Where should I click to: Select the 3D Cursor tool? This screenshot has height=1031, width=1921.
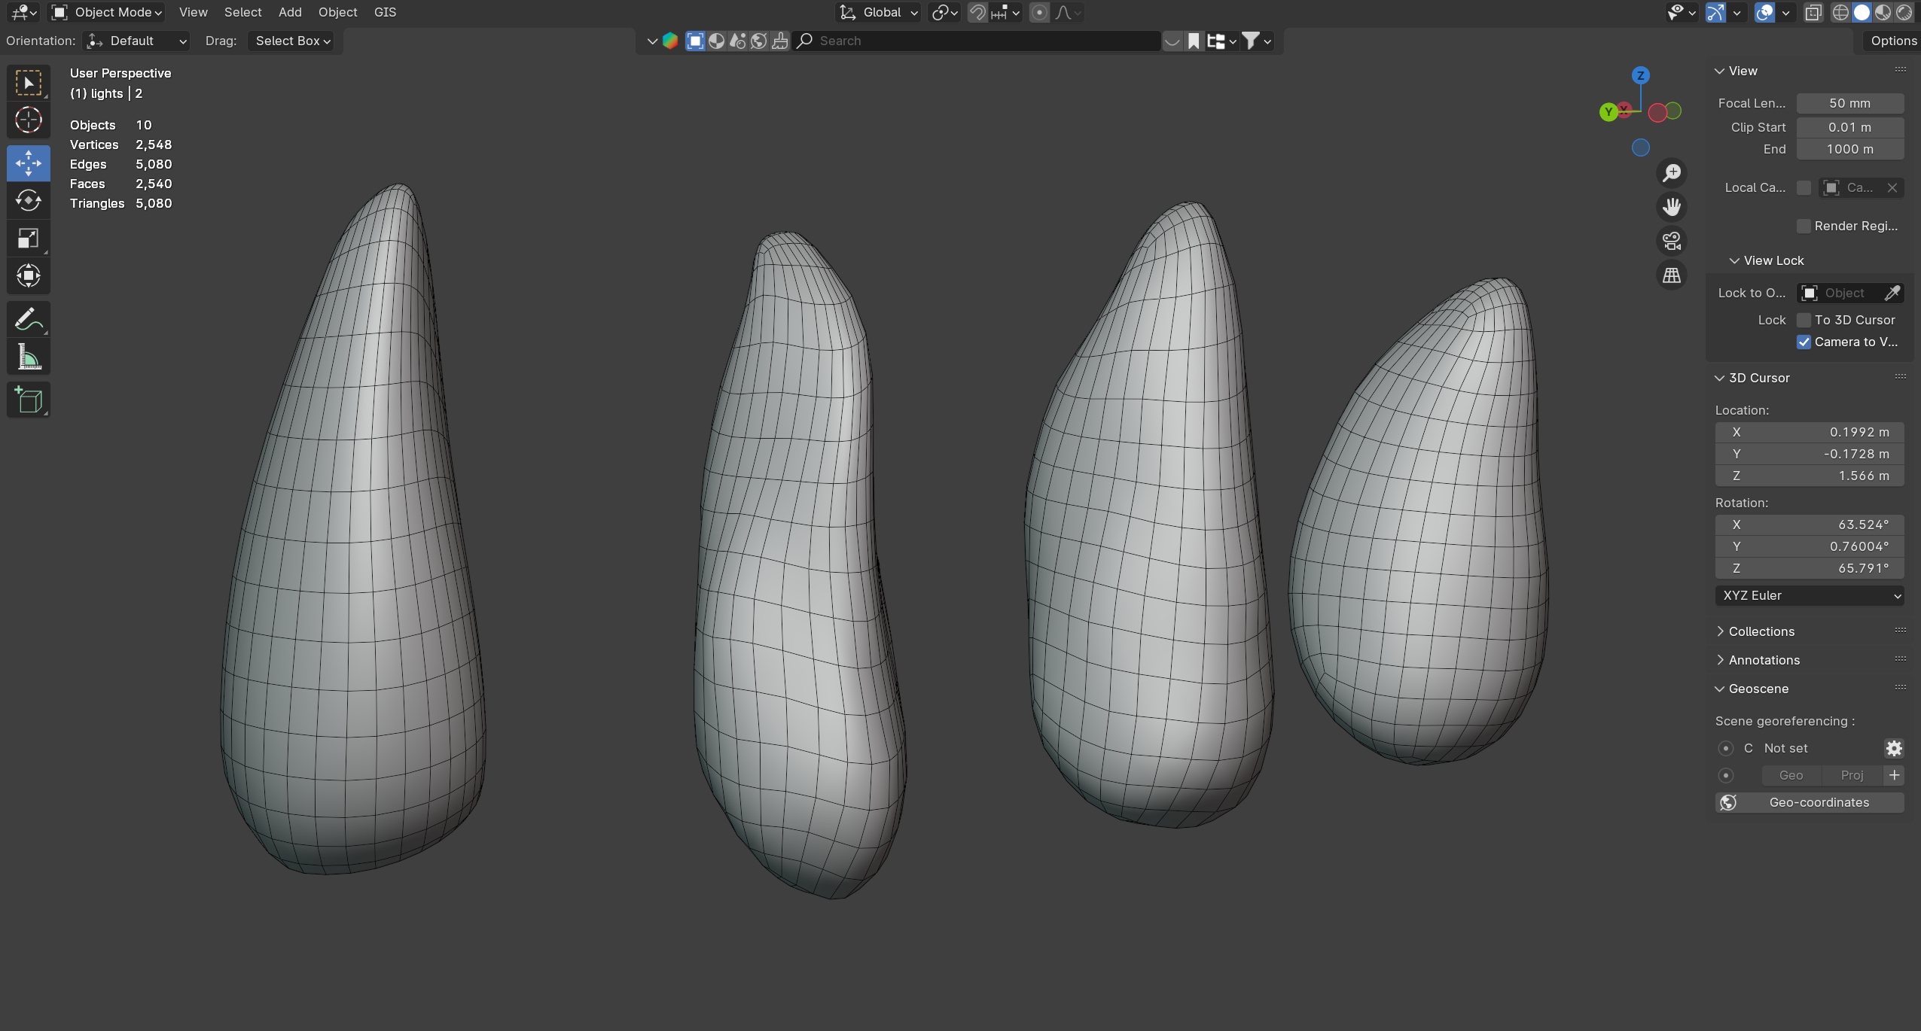[x=29, y=120]
